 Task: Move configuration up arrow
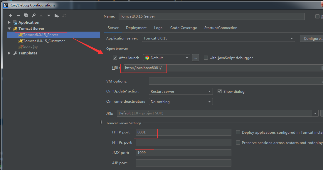click(x=41, y=16)
